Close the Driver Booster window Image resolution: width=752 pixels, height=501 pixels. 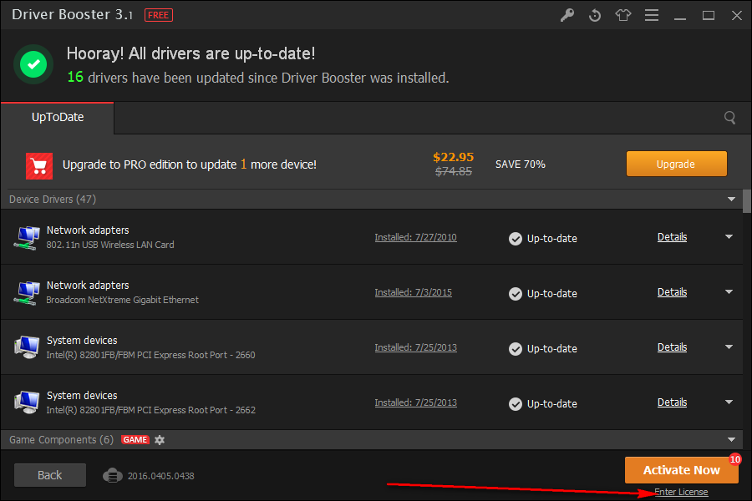(x=737, y=15)
